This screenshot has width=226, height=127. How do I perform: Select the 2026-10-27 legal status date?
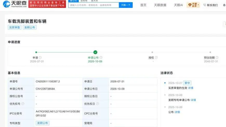pos(175,83)
